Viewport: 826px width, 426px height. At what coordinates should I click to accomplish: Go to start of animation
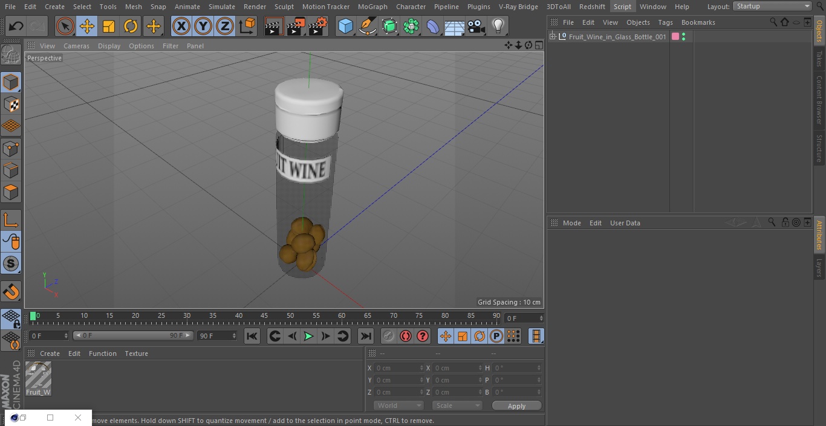tap(252, 336)
